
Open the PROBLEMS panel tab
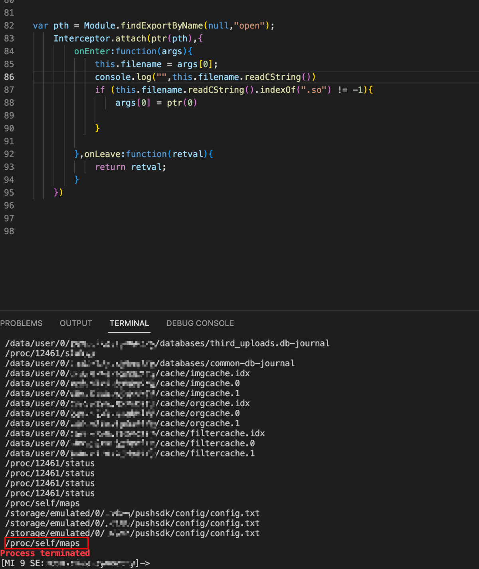(21, 323)
